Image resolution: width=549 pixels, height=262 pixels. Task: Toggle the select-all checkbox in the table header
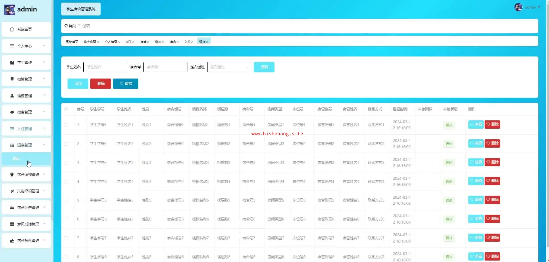pyautogui.click(x=66, y=109)
